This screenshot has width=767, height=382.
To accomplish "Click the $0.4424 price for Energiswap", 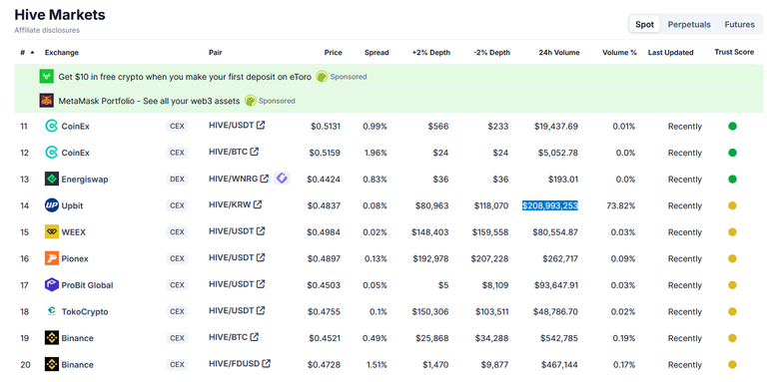I will tap(324, 180).
